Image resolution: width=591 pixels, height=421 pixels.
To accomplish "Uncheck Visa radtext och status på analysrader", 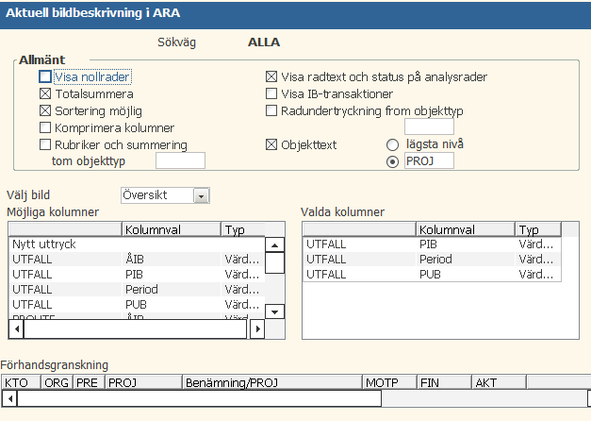I will point(271,77).
